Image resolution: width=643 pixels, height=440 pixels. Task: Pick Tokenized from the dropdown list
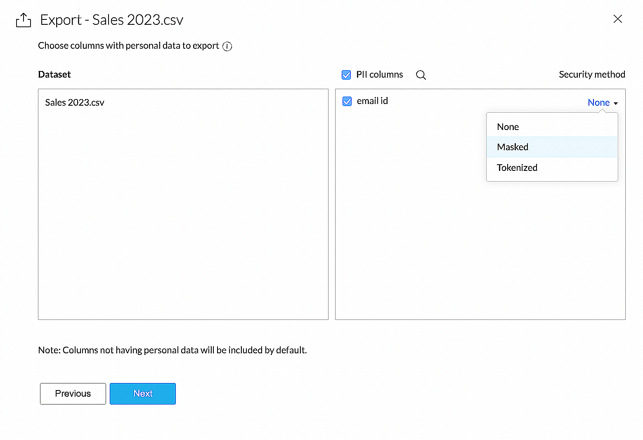517,168
